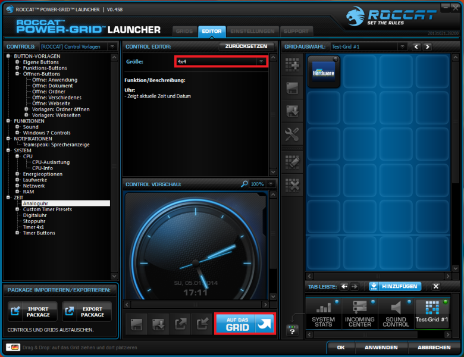
Task: Click the delete grid X icon
Action: [x=292, y=185]
